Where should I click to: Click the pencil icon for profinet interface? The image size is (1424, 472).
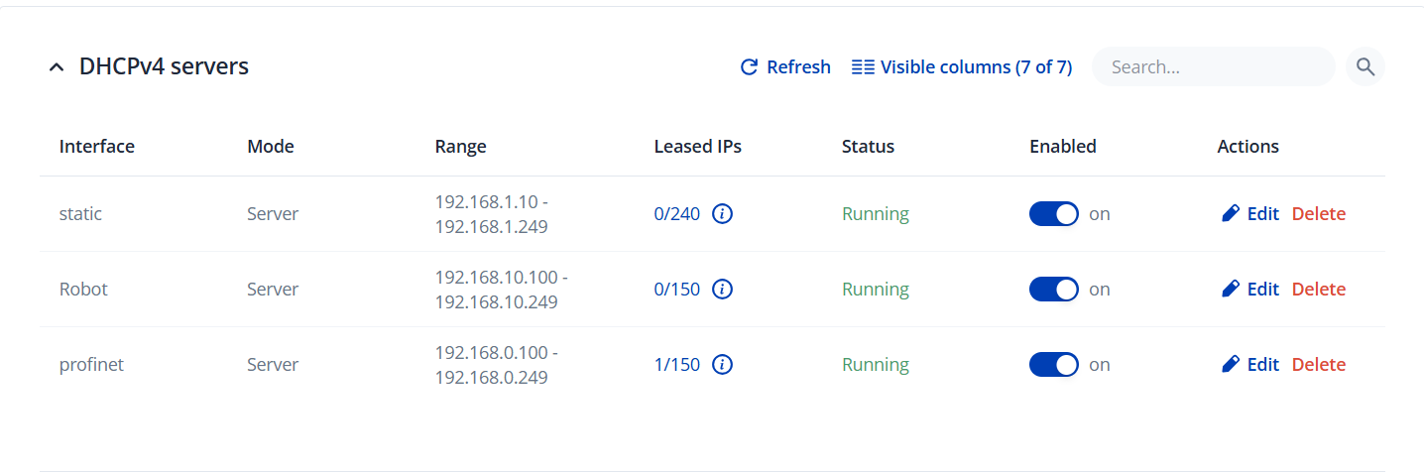1231,365
